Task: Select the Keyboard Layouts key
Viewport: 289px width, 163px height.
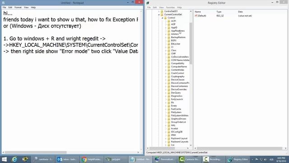Action: pos(180,142)
